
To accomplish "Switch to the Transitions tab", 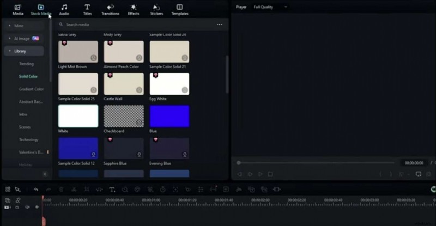I will coord(110,9).
